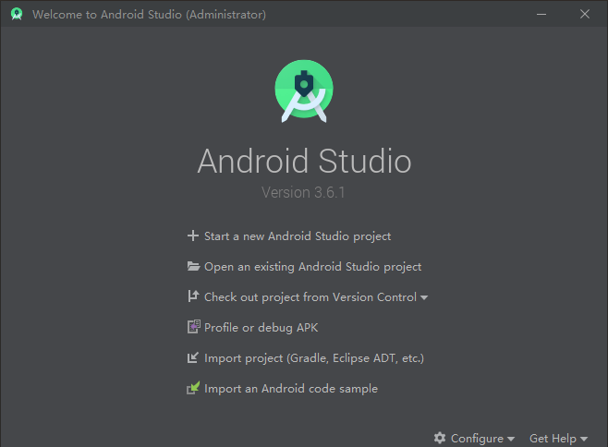Click the Configure gear icon
Viewport: 608px width, 447px height.
tap(440, 439)
